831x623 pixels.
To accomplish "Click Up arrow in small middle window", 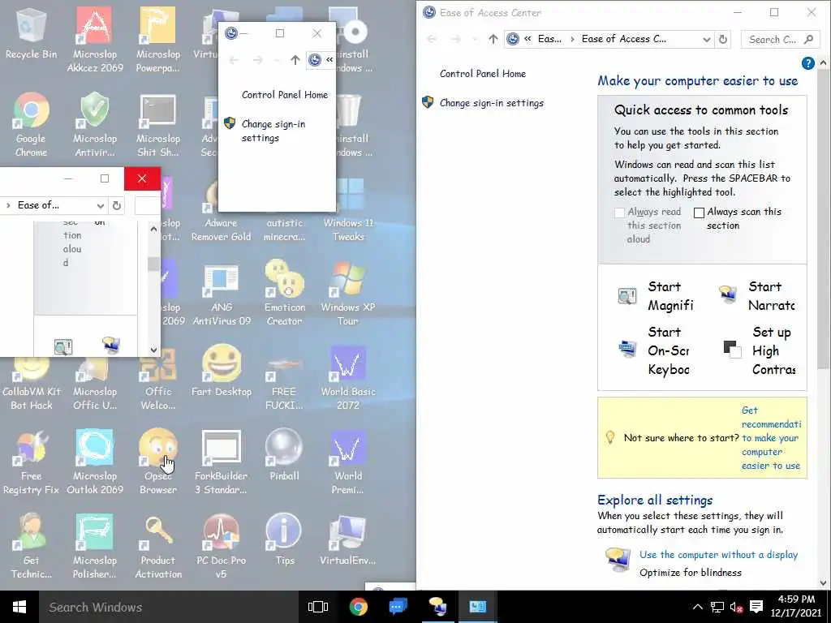I will 295,60.
